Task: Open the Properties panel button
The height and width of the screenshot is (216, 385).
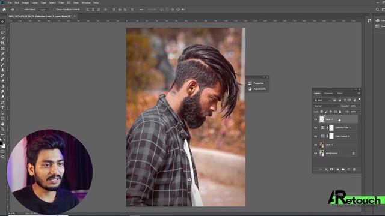Action: (257, 83)
